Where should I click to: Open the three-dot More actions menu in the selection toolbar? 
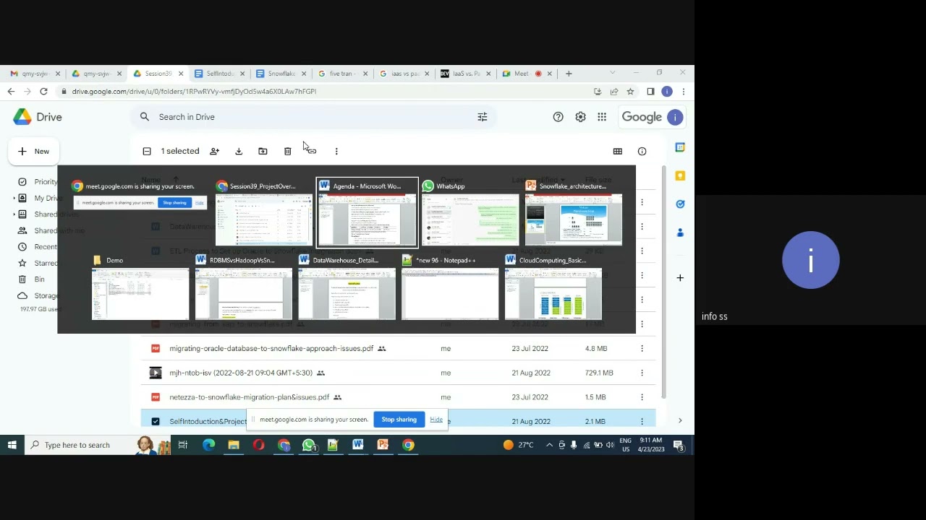tap(336, 151)
